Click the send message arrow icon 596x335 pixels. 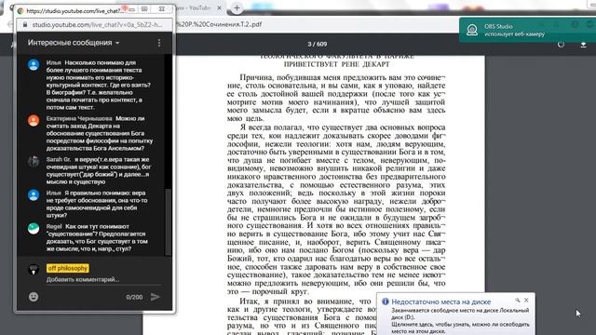click(156, 297)
